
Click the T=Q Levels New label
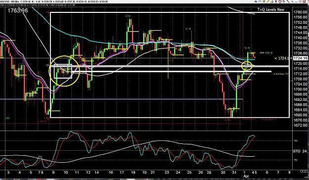271,9
